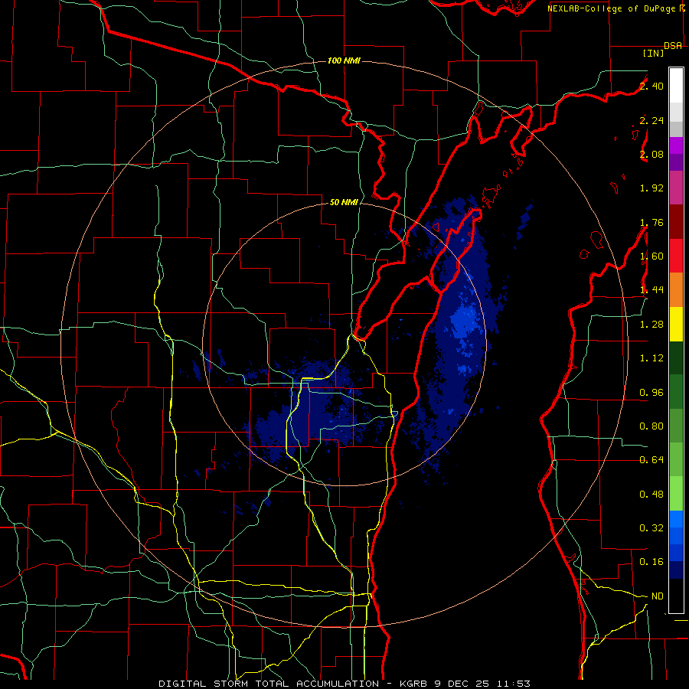
Task: Click the 1.28 legend value
Action: click(651, 325)
